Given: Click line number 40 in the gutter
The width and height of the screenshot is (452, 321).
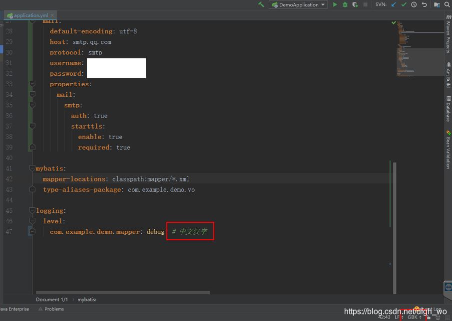Looking at the screenshot, I should click(x=9, y=158).
